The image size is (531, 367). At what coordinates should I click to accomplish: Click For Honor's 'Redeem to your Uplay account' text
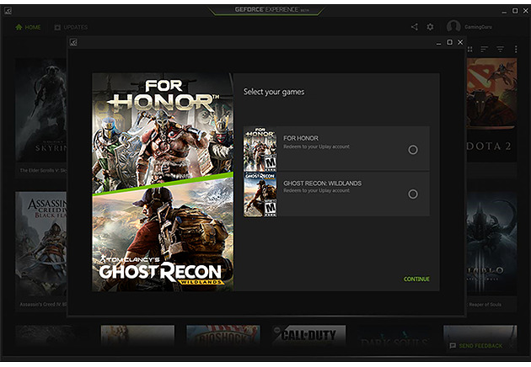point(316,146)
